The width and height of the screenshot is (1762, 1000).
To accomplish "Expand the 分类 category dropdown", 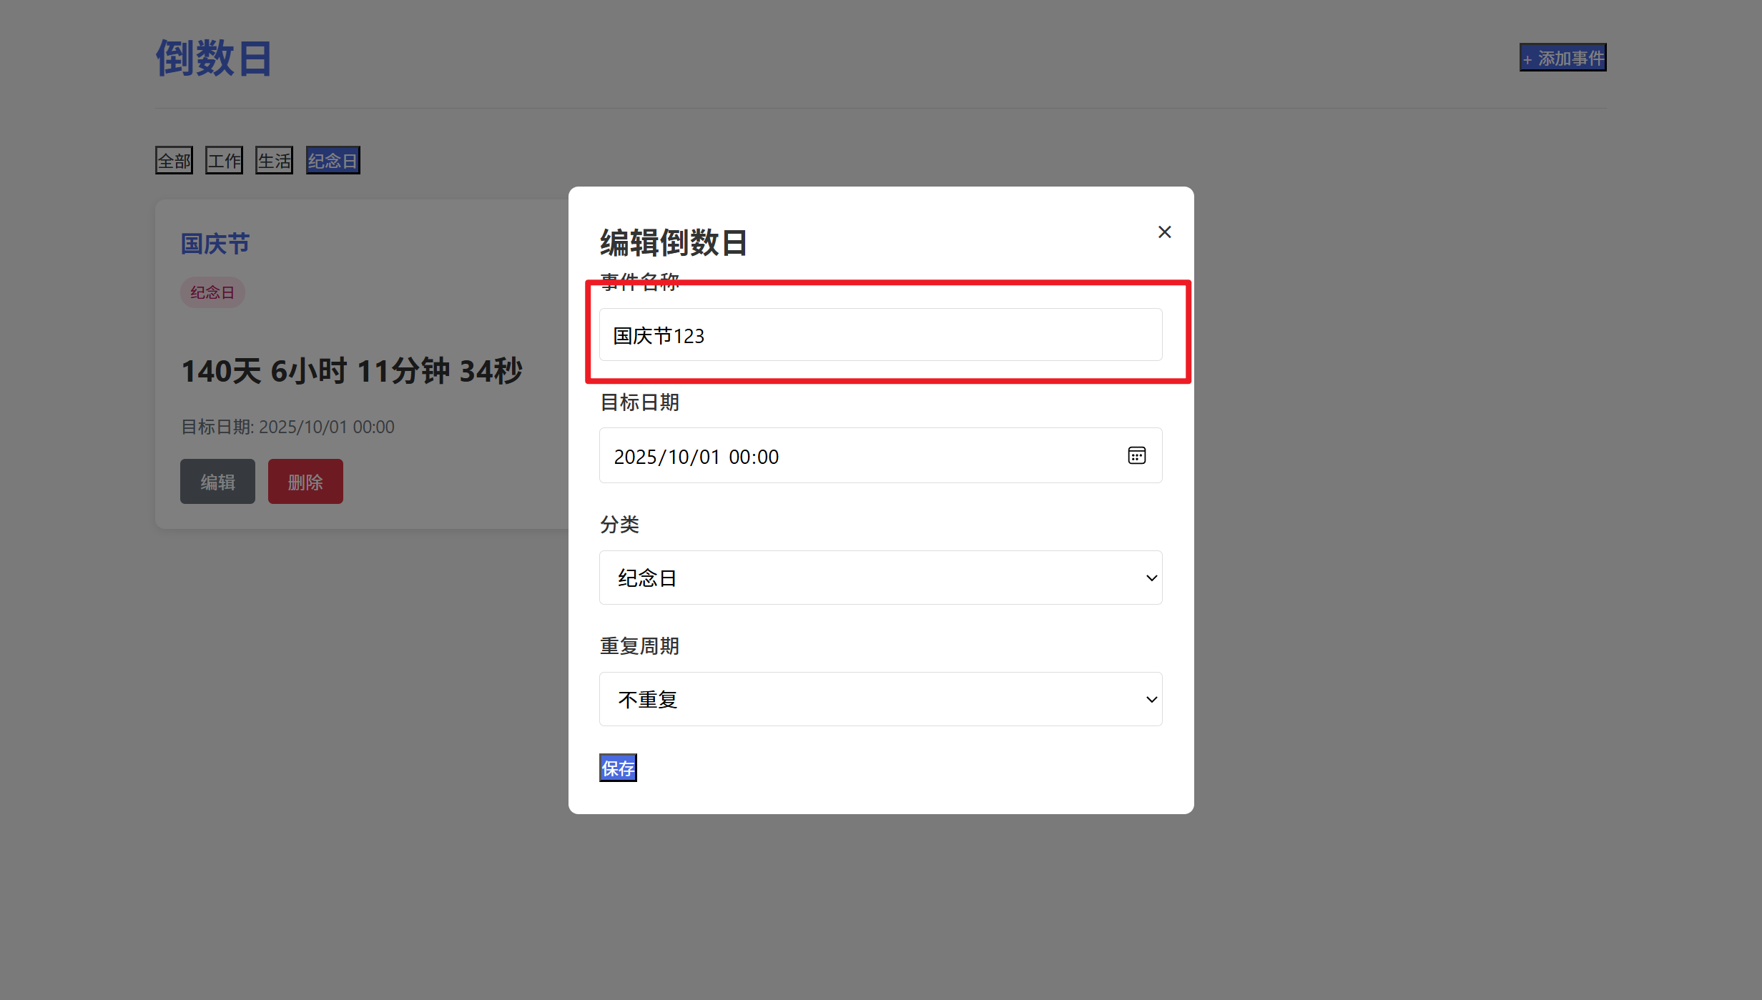I will coord(880,578).
